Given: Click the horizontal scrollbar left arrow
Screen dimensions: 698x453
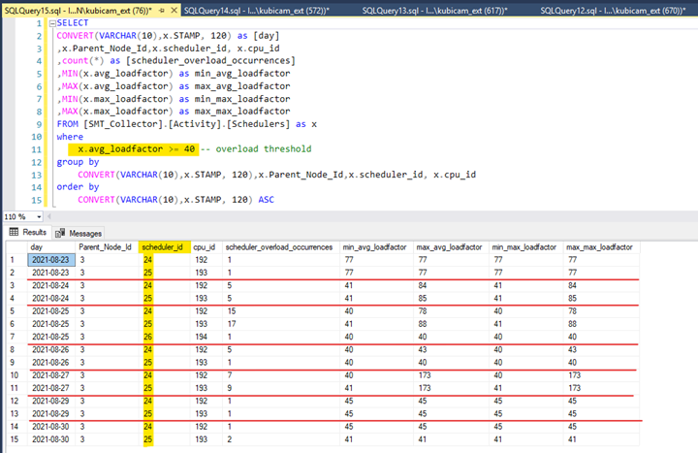Looking at the screenshot, I should pos(49,217).
